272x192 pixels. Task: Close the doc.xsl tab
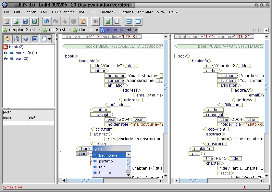[x=97, y=30]
